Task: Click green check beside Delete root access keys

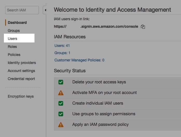Action: click(x=61, y=82)
